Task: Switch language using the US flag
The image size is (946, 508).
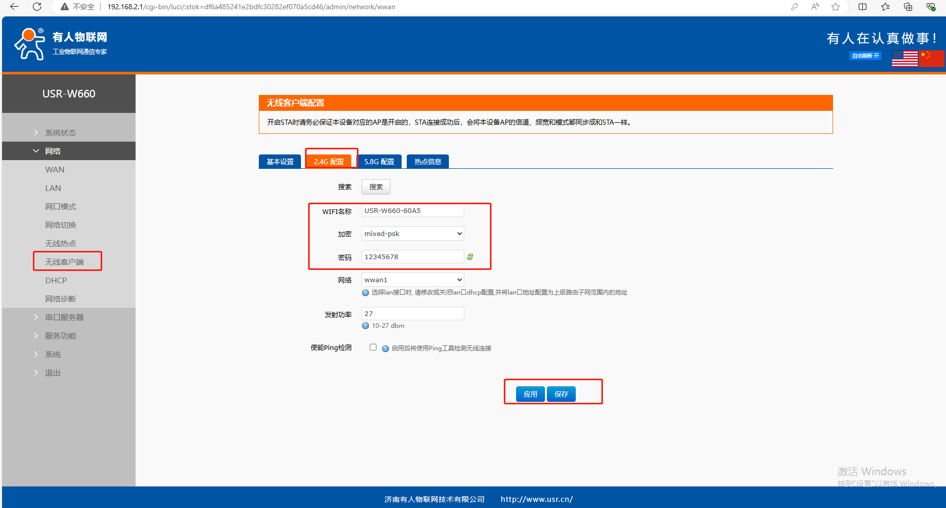Action: point(904,58)
